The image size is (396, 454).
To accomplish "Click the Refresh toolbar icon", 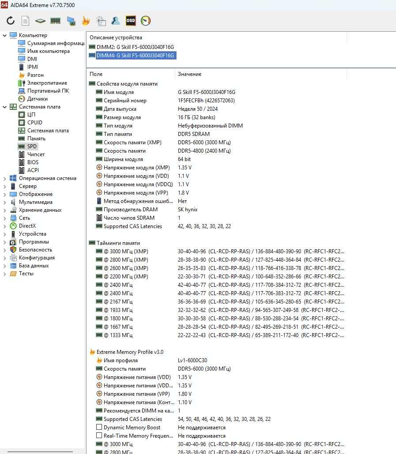I will tap(11, 21).
